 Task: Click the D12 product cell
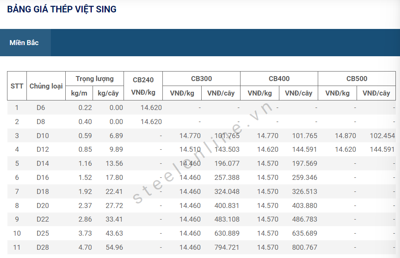coord(43,150)
